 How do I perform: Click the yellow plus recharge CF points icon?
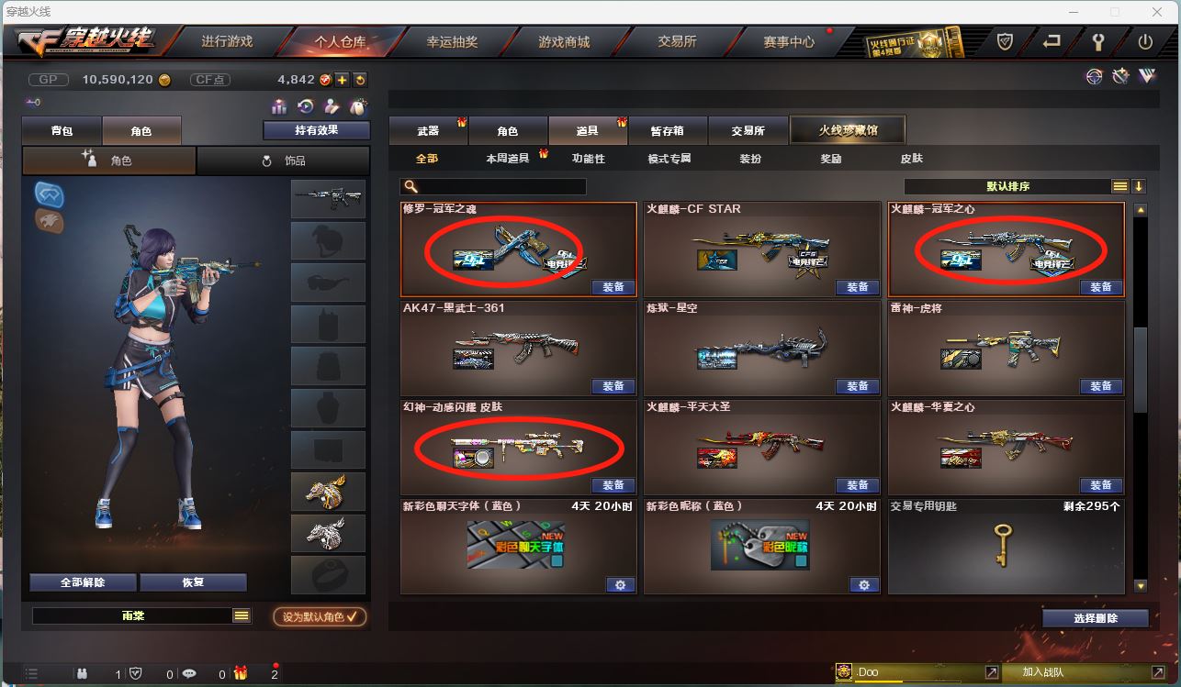[x=342, y=80]
